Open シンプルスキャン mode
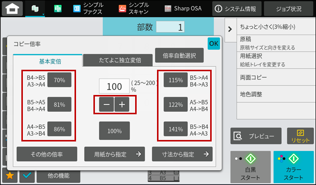316x185 pixels. click(x=134, y=8)
